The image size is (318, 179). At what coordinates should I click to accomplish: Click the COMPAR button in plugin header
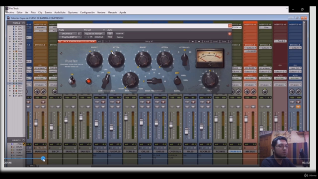point(99,37)
